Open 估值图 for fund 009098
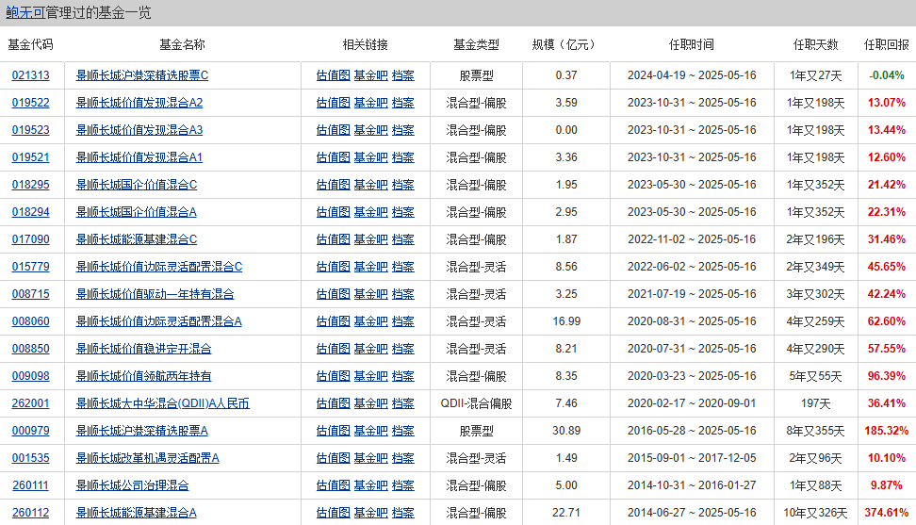The width and height of the screenshot is (916, 525). point(333,376)
